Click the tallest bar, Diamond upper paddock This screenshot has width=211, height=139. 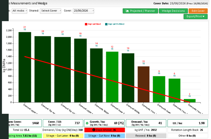(x=25, y=67)
